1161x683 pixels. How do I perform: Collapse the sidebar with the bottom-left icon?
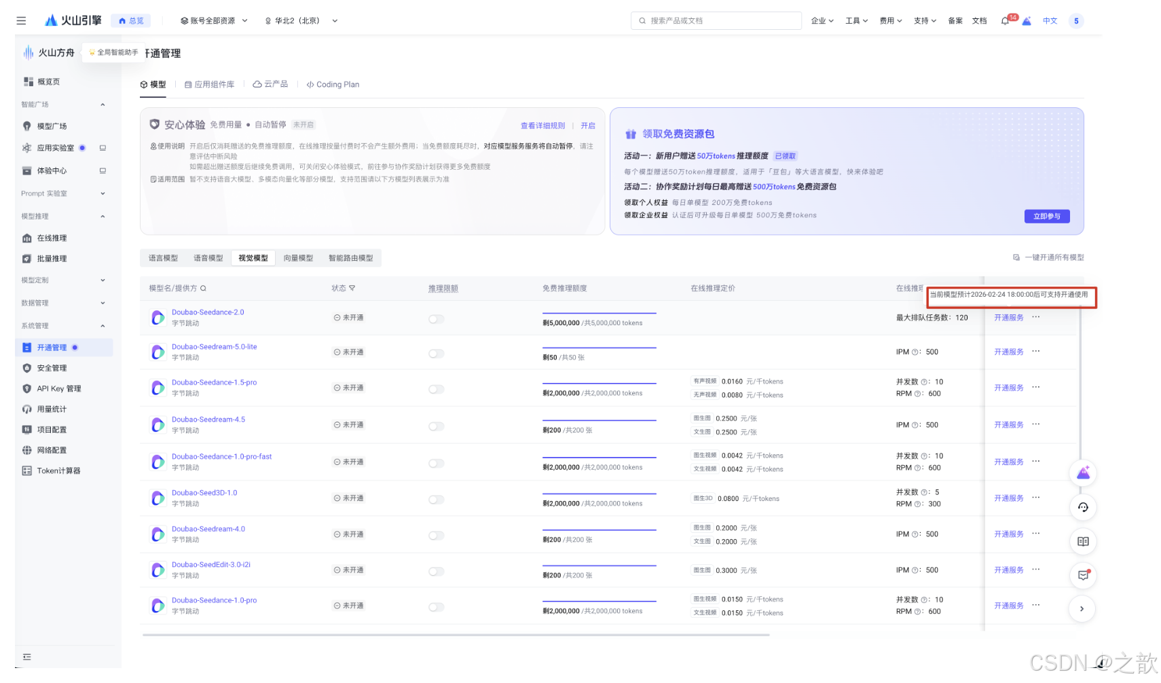click(x=27, y=657)
